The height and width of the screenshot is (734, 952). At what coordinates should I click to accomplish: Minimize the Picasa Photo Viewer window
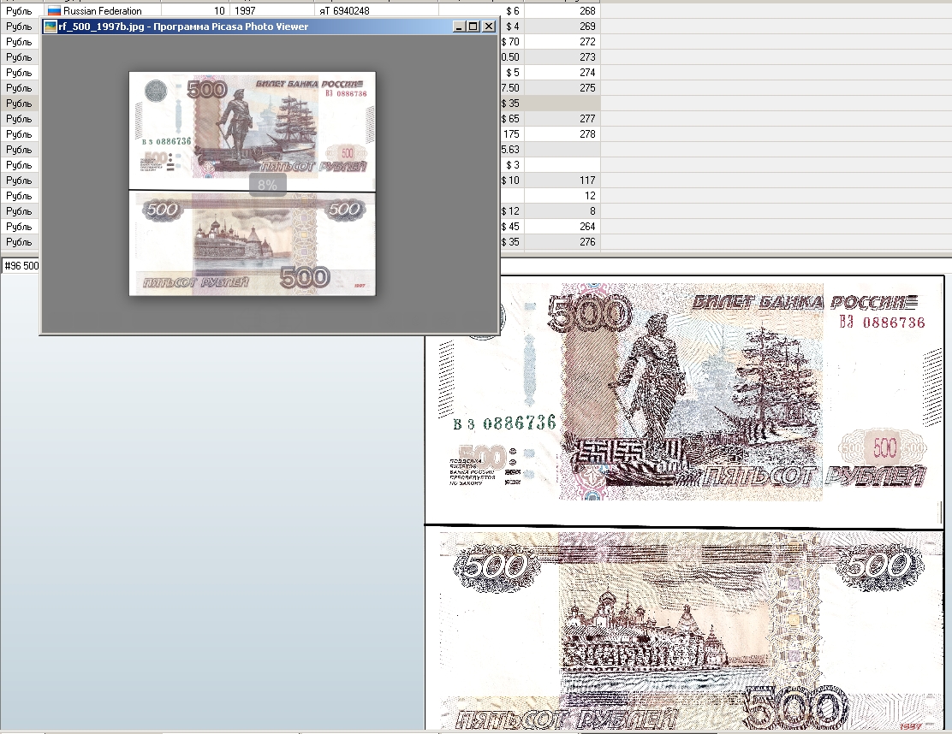pyautogui.click(x=459, y=26)
